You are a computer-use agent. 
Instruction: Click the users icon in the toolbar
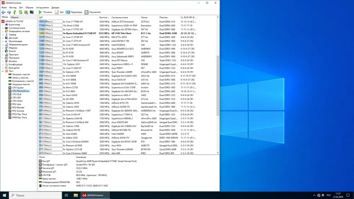[x=26, y=12]
